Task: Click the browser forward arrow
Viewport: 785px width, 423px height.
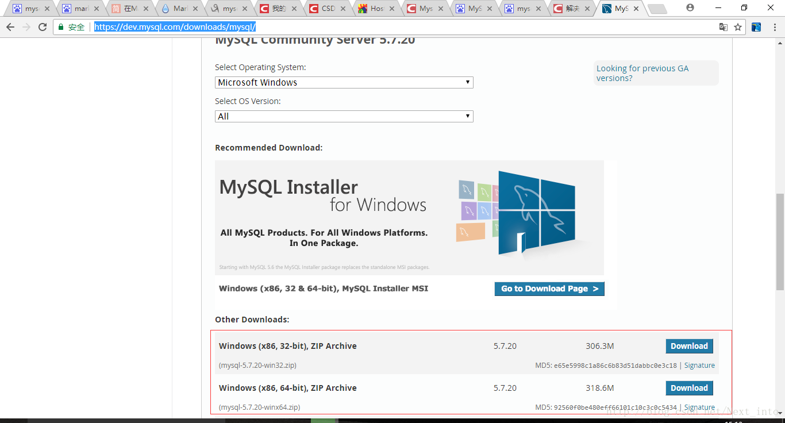Action: (26, 27)
